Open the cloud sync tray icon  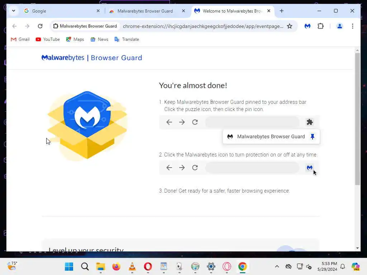click(x=289, y=266)
